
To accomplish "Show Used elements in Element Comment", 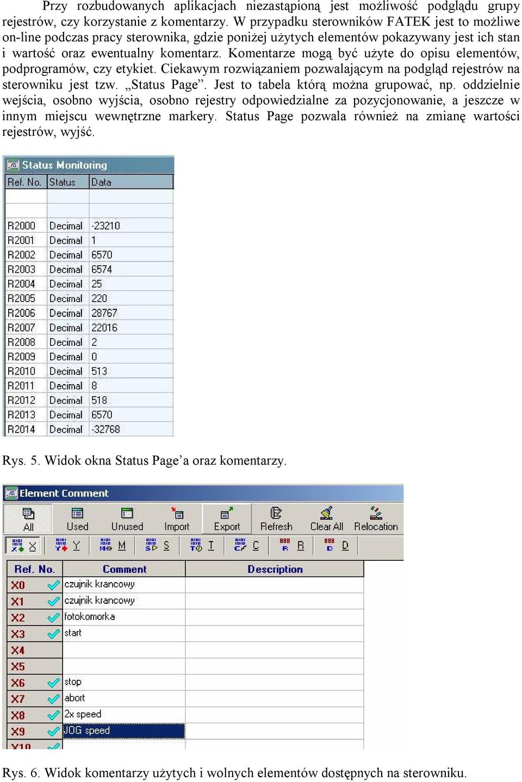I will coord(77,519).
